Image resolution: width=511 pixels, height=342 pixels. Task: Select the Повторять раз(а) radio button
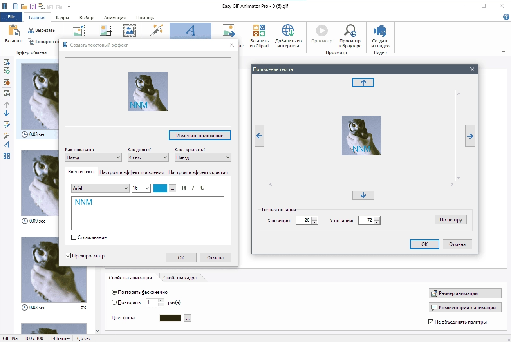click(x=114, y=302)
